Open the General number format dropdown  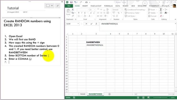122,10
